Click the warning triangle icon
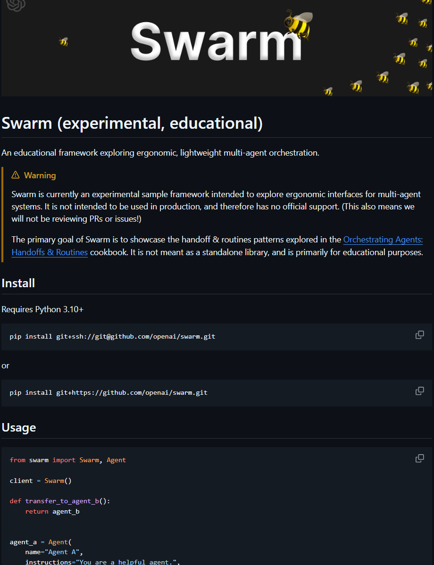The width and height of the screenshot is (434, 565). point(16,174)
